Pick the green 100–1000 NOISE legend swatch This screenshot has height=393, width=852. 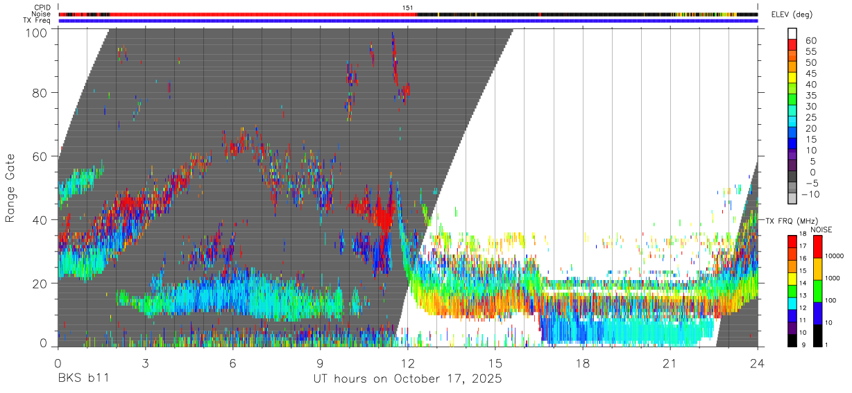point(818,290)
